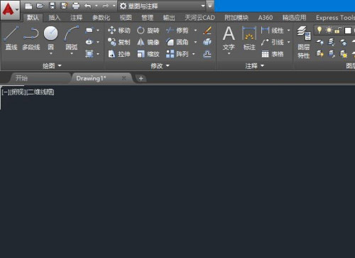This screenshot has width=355, height=258.
Task: Switch to the 插入 (Insert) ribbon tab
Action: click(55, 18)
